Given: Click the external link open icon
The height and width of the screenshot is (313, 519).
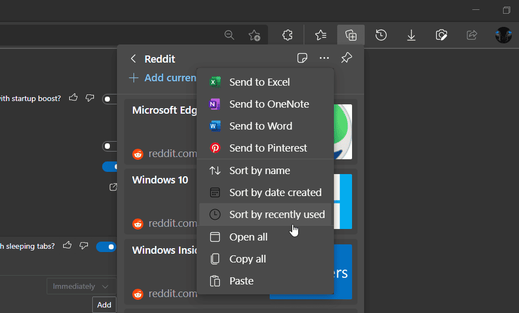Looking at the screenshot, I should click(113, 187).
